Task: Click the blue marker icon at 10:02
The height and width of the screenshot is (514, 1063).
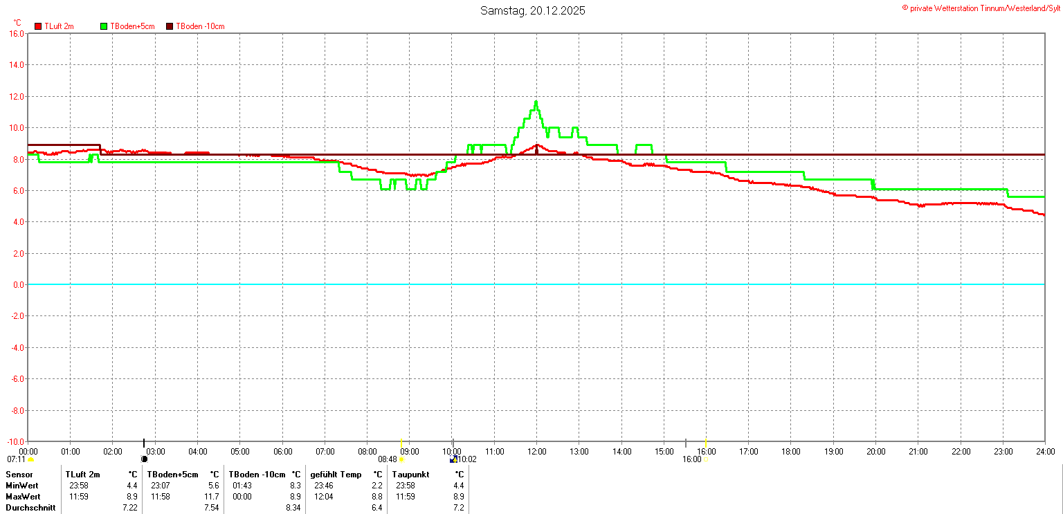Action: pyautogui.click(x=453, y=459)
